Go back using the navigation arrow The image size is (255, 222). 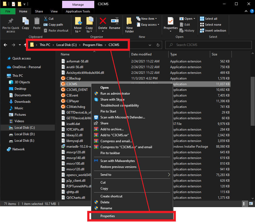tap(5, 45)
